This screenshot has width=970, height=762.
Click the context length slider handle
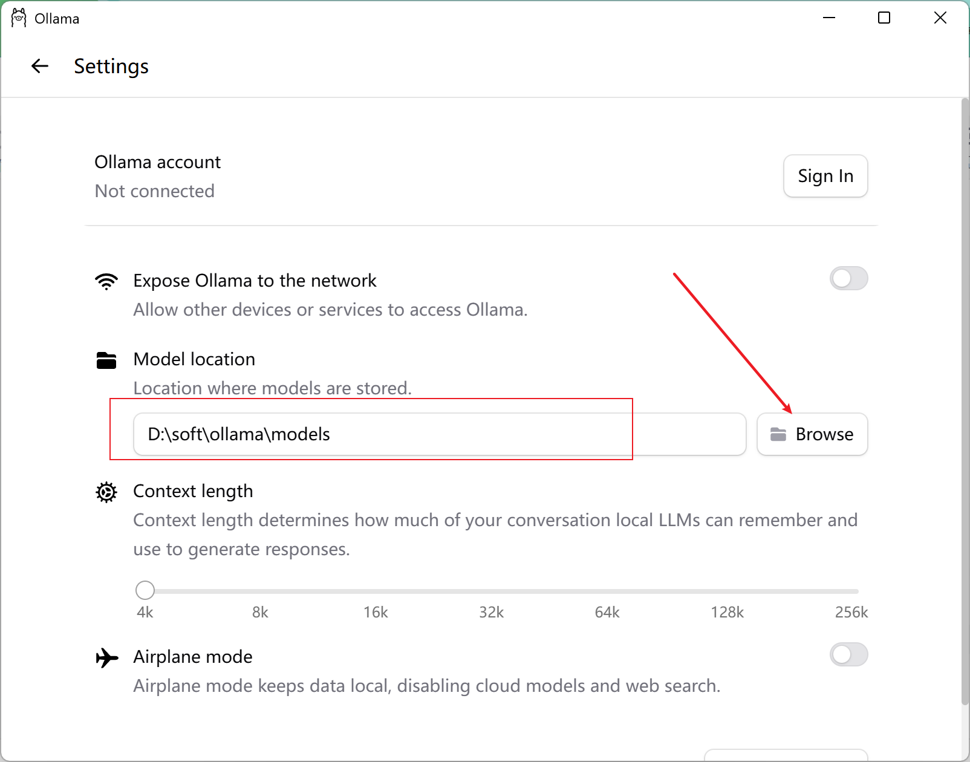(x=145, y=590)
